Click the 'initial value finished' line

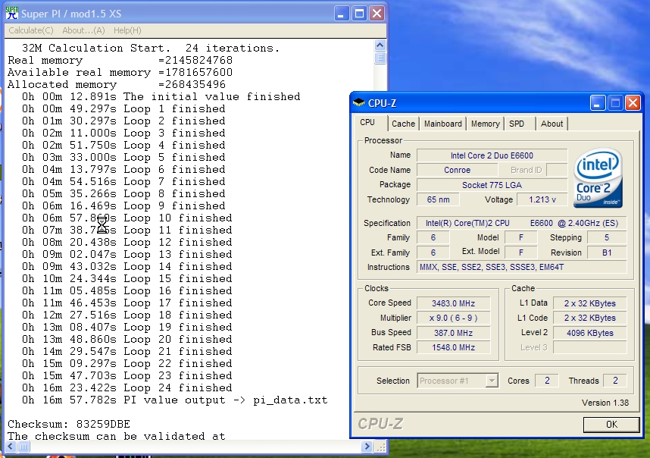point(161,96)
